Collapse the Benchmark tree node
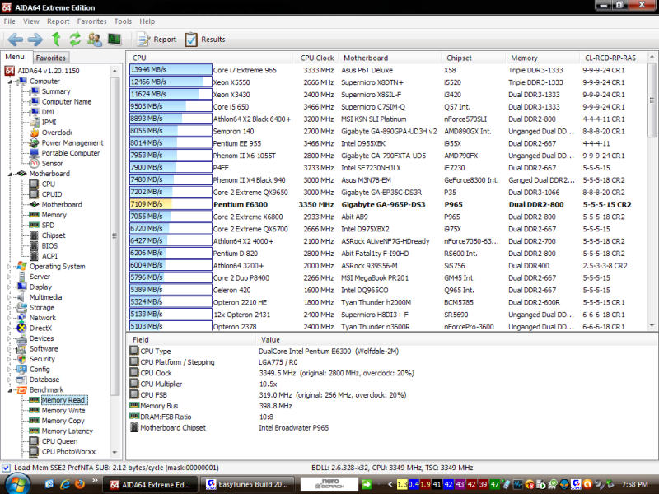The image size is (659, 494). coord(10,390)
